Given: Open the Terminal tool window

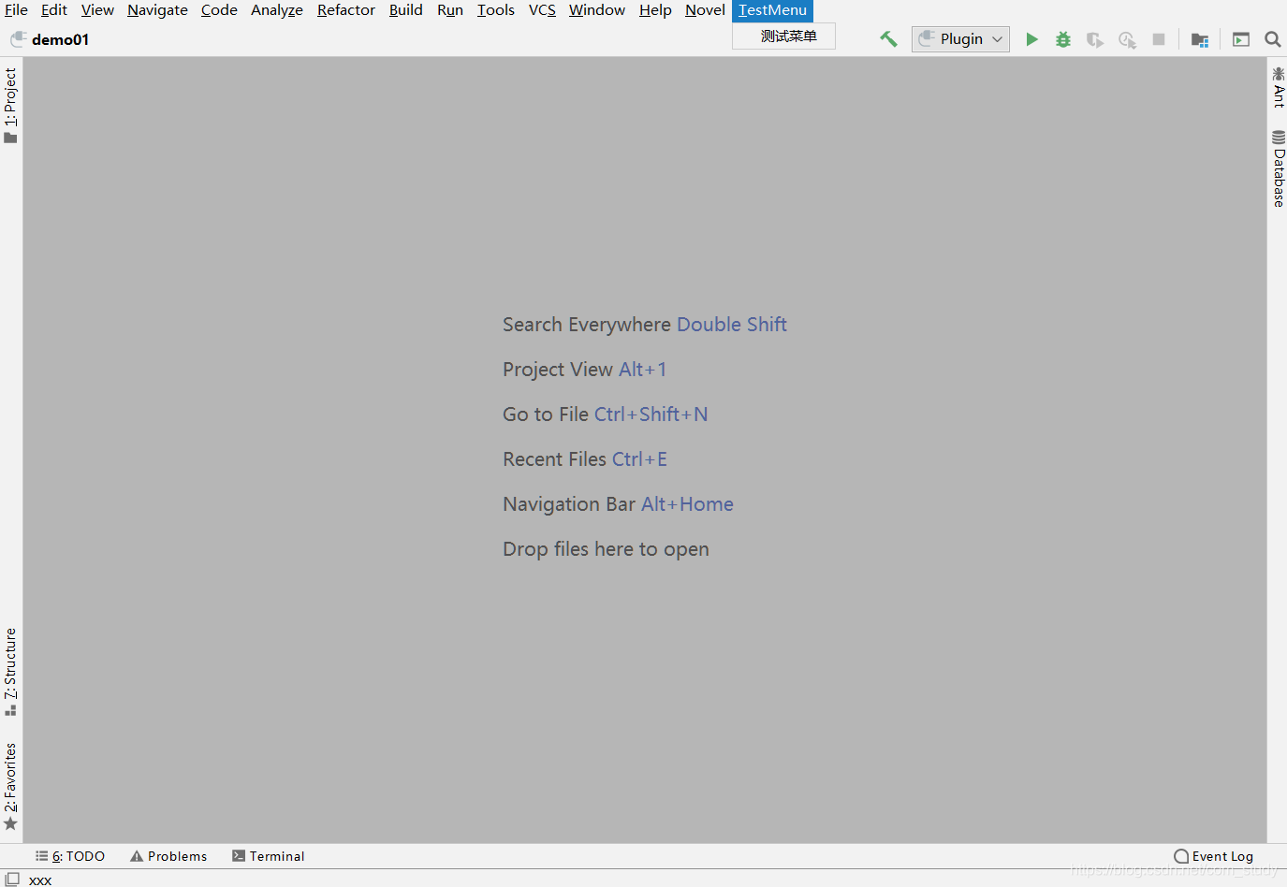Looking at the screenshot, I should (268, 856).
